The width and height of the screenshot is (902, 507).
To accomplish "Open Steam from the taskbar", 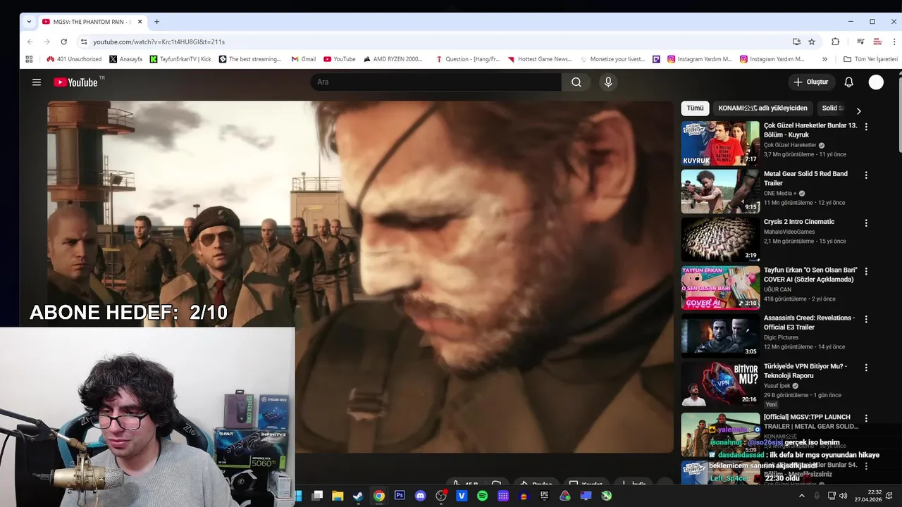I will click(x=358, y=496).
